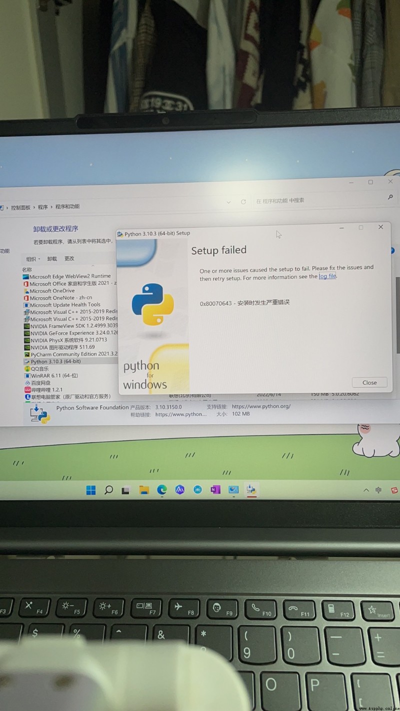This screenshot has width=400, height=711.
Task: Open Microsoft Edge from the taskbar
Action: click(x=161, y=490)
